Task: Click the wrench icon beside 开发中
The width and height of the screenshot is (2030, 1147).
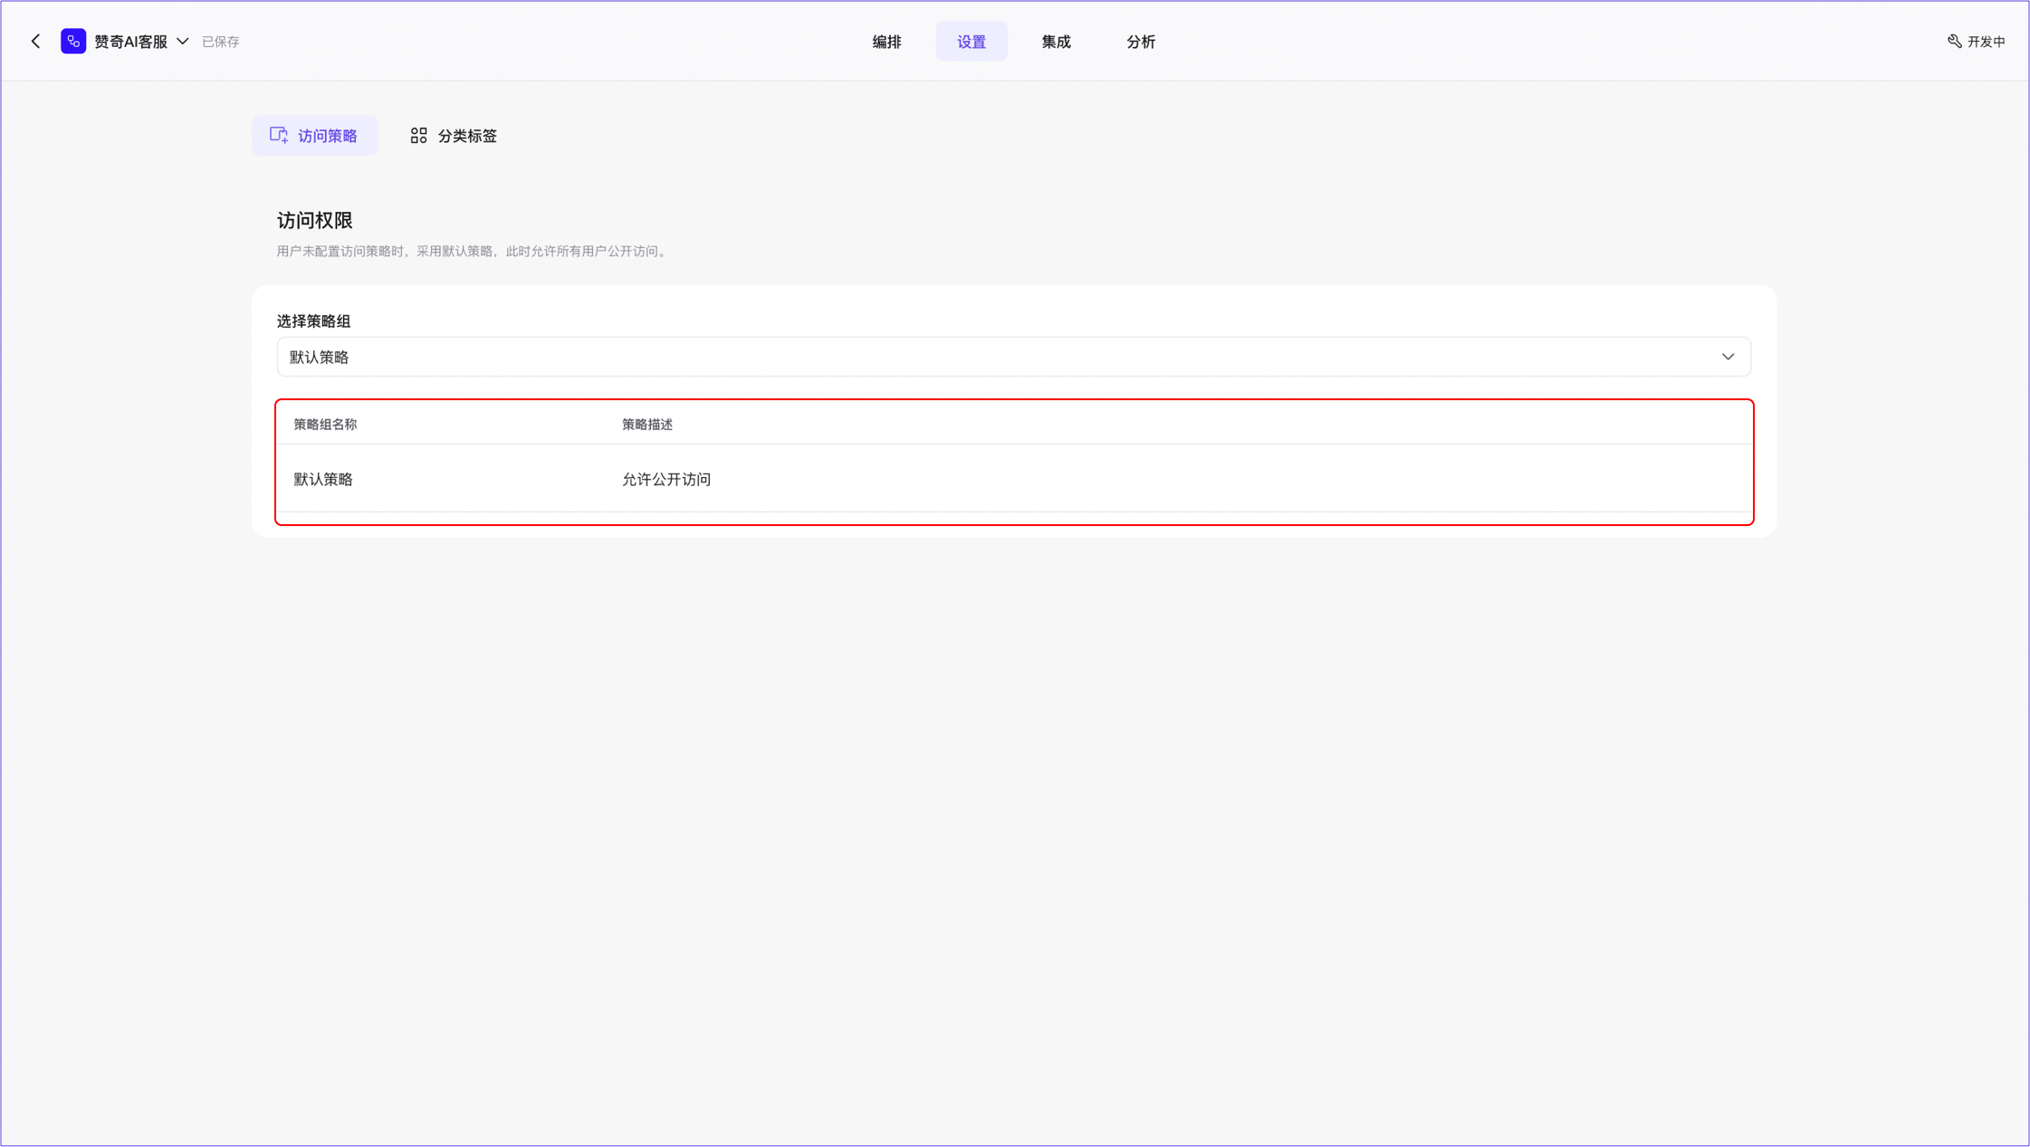Action: 1954,42
